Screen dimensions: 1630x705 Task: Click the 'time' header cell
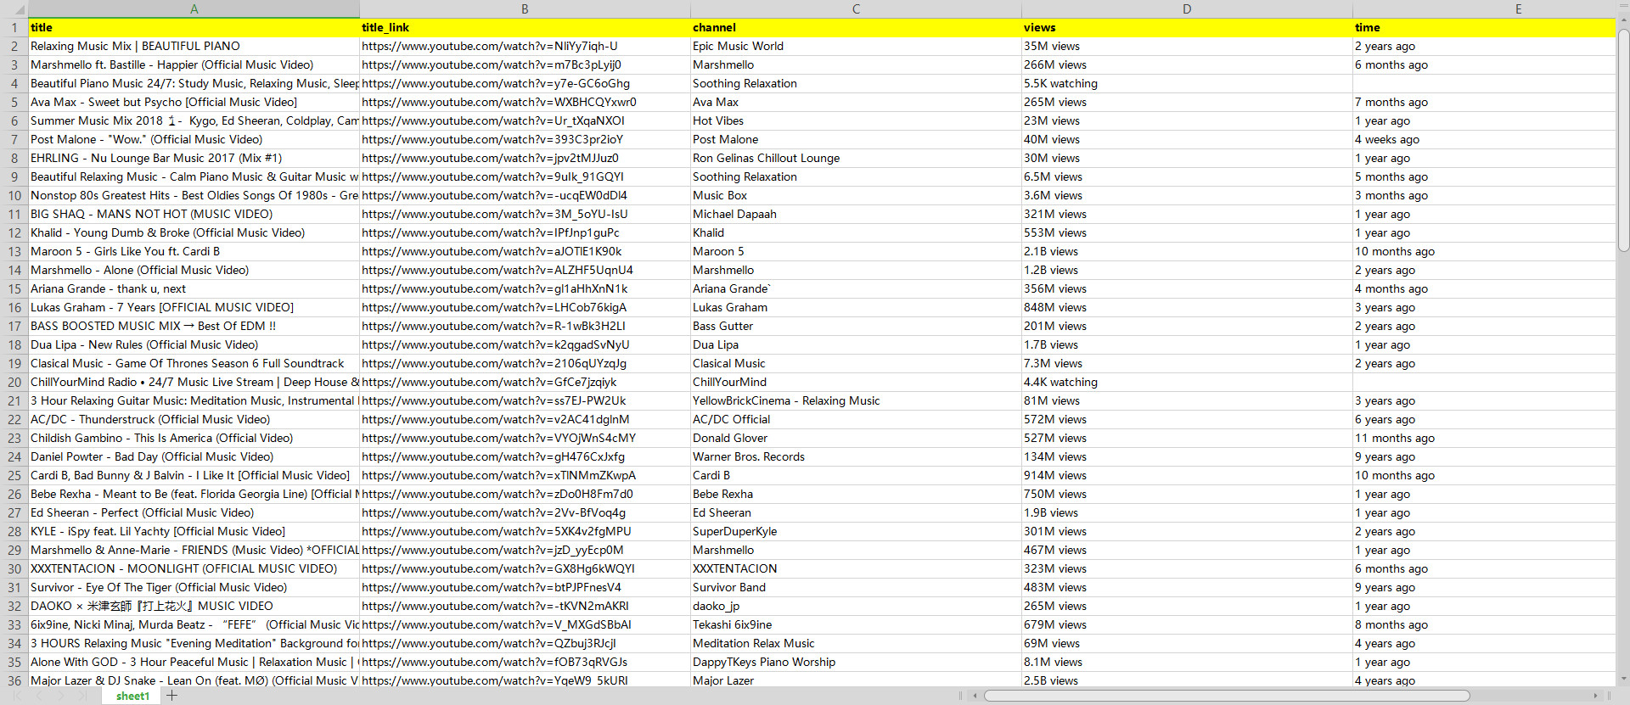(1484, 27)
